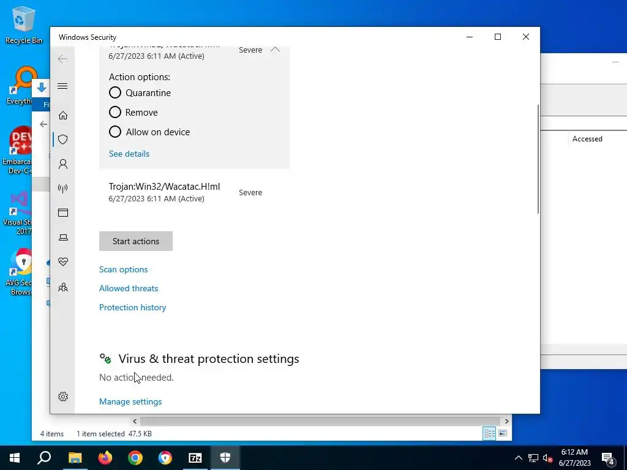This screenshot has width=627, height=470.
Task: Click the Start actions button
Action: coord(136,241)
